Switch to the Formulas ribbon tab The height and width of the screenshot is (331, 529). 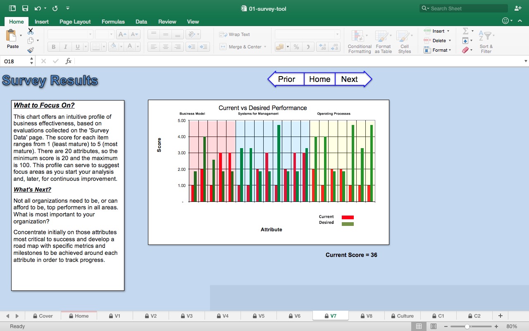113,22
